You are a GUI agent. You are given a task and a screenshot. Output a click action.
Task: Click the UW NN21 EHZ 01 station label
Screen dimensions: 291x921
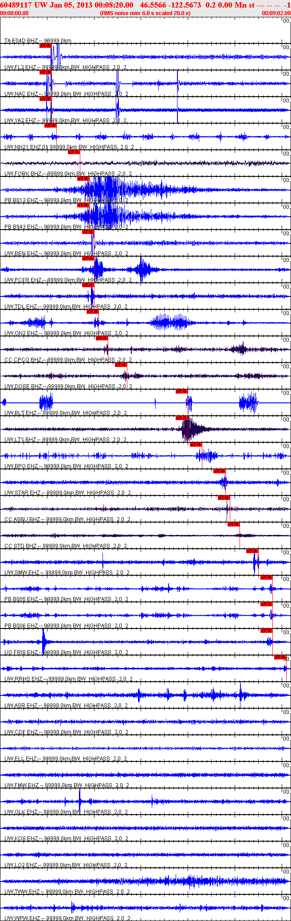pyautogui.click(x=26, y=147)
